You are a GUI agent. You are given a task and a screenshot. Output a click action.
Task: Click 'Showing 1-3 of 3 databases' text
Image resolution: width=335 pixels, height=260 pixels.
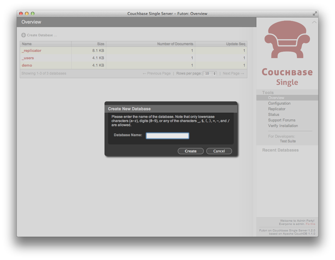(x=44, y=73)
